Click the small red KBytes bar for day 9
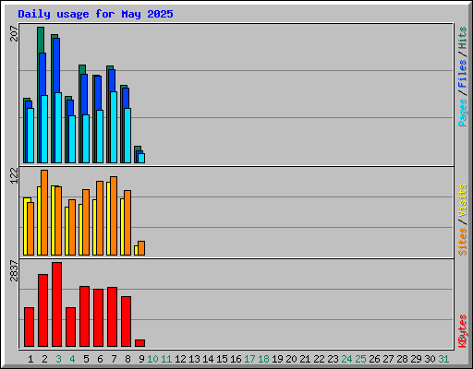473x369 pixels. pos(139,343)
